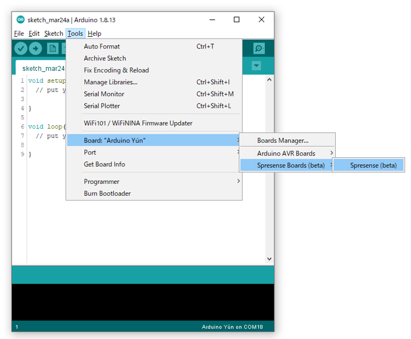Click the editor scrollbar down arrow
The height and width of the screenshot is (339, 411).
(x=269, y=259)
